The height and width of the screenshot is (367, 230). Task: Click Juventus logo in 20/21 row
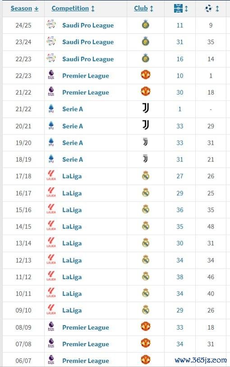146,125
